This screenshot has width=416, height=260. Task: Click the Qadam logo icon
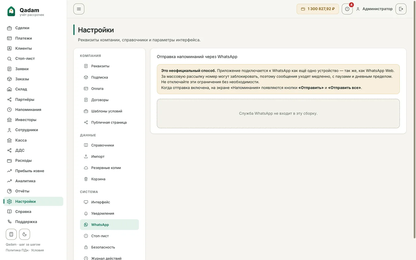click(11, 12)
